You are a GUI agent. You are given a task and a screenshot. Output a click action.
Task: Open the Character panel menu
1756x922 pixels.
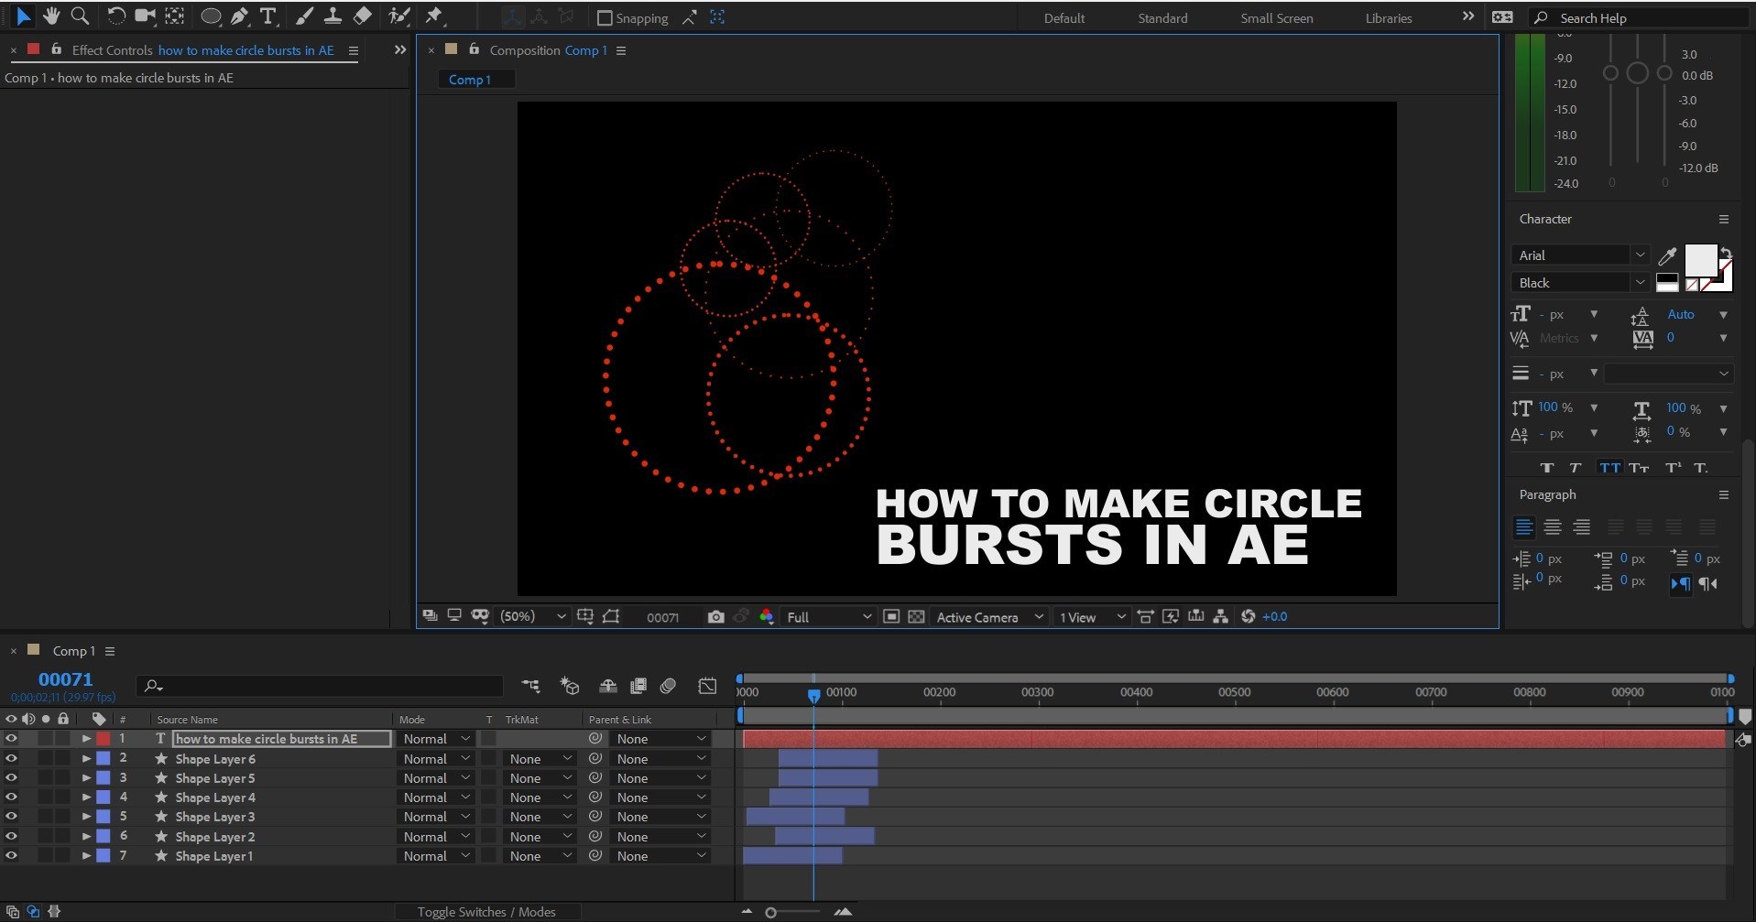[x=1723, y=219]
